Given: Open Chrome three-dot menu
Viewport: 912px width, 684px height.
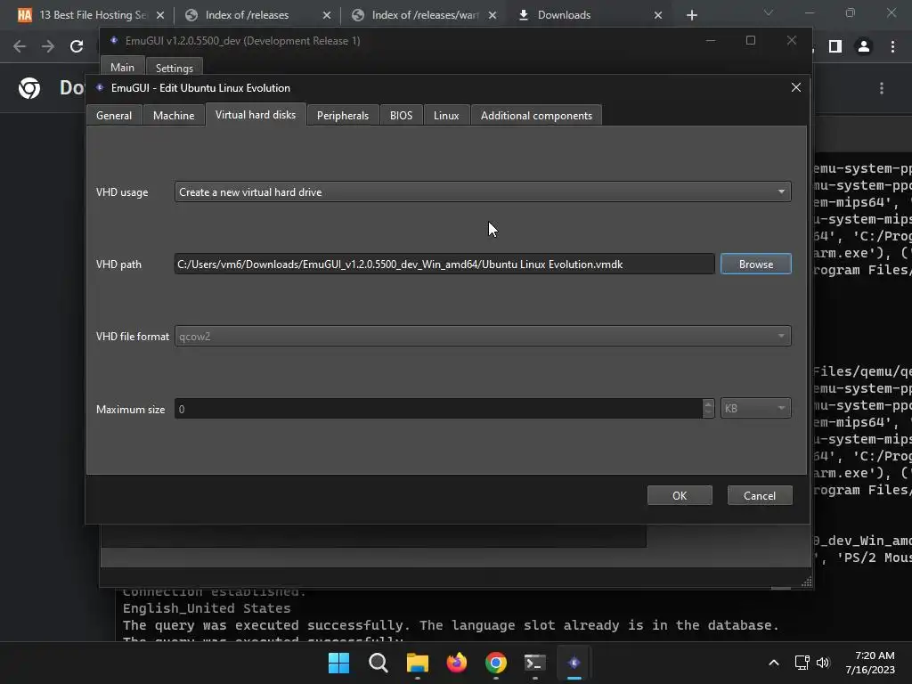Looking at the screenshot, I should coord(892,46).
